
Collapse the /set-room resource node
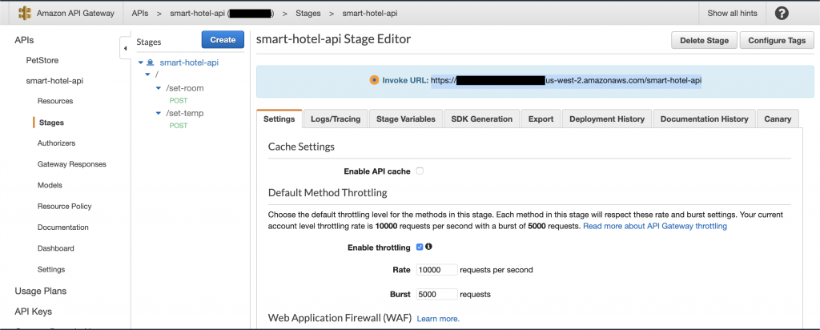[159, 88]
